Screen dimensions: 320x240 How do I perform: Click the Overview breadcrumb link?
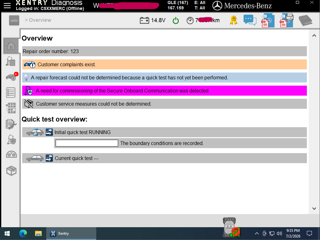pyautogui.click(x=40, y=20)
